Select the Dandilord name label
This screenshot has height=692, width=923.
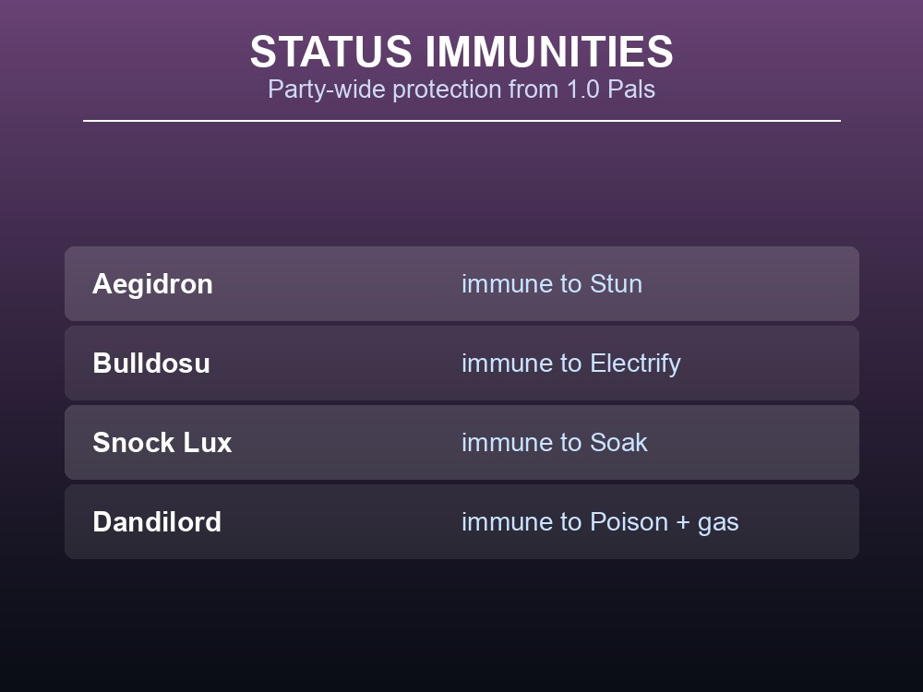(x=157, y=522)
